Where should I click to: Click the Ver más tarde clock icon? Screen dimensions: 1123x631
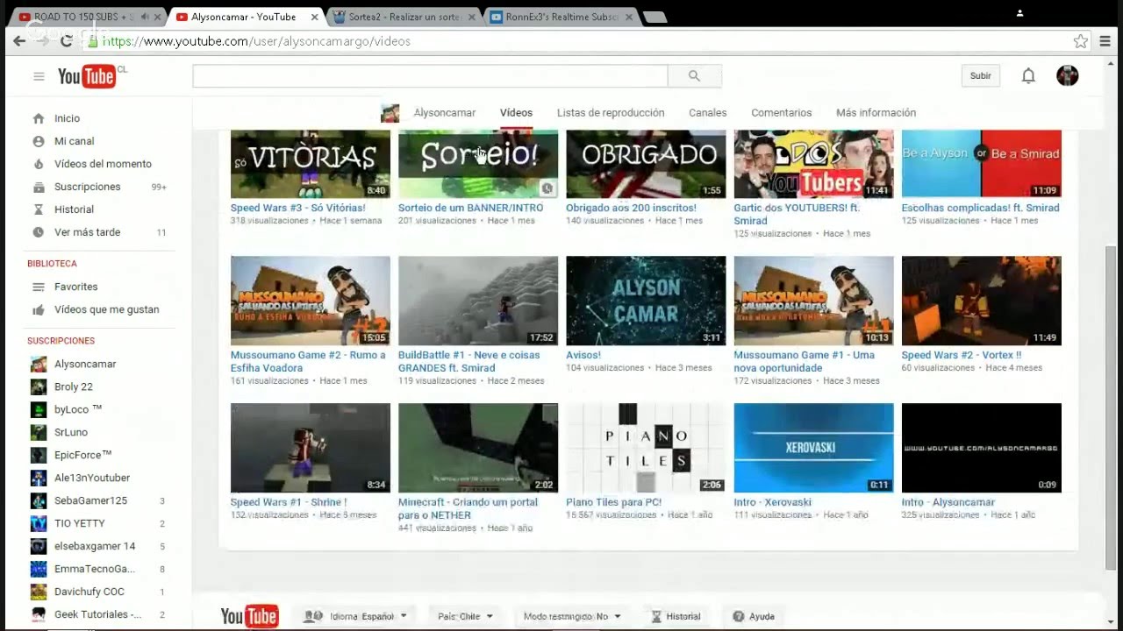tap(39, 232)
